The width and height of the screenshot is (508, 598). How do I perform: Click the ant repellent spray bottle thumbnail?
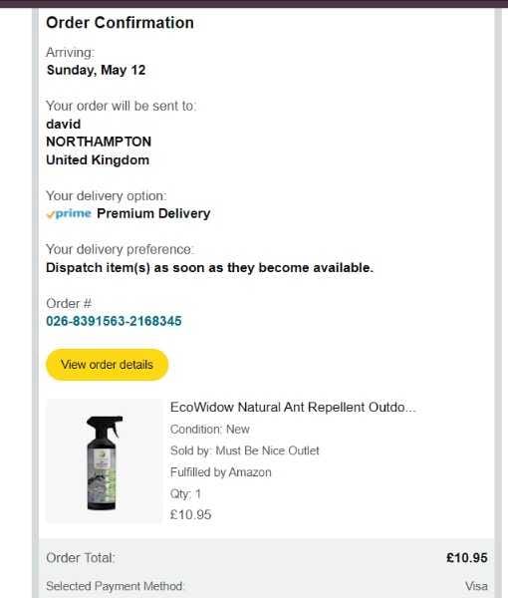click(105, 461)
